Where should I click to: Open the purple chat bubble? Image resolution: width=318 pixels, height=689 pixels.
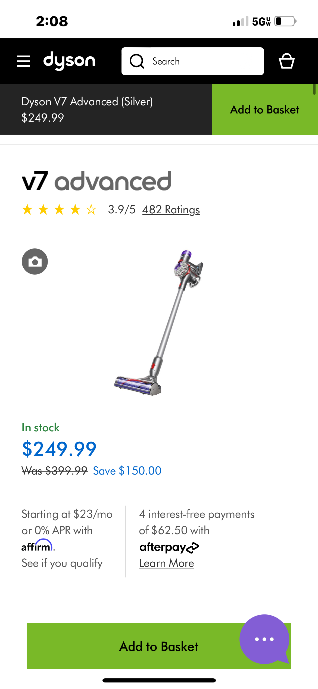click(264, 639)
